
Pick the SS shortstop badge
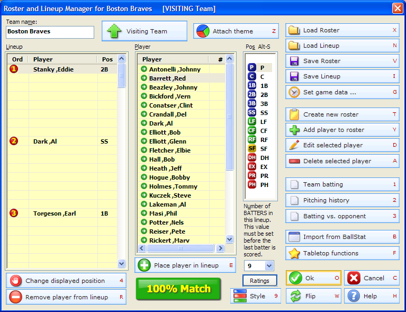tap(251, 113)
